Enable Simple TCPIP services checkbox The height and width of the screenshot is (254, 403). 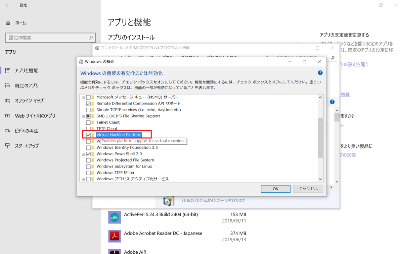(88, 110)
